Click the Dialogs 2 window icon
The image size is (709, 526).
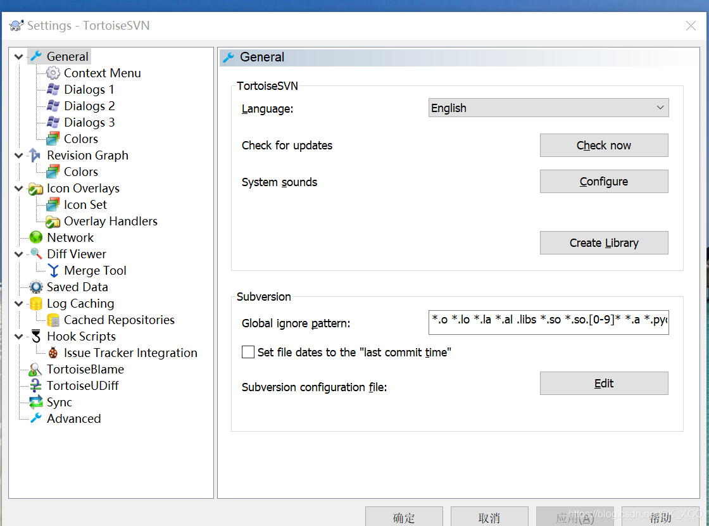(53, 106)
